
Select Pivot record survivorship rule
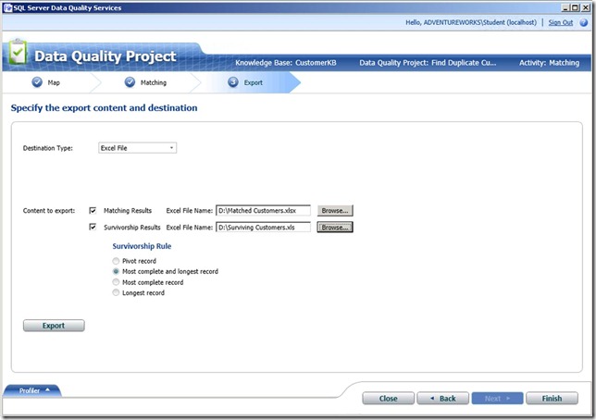pos(116,261)
